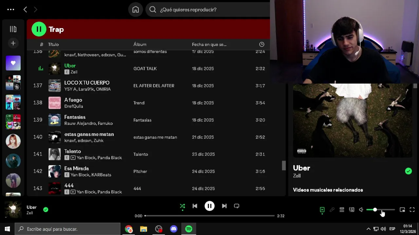Select the track Talento
This screenshot has width=419, height=235.
coord(73,151)
